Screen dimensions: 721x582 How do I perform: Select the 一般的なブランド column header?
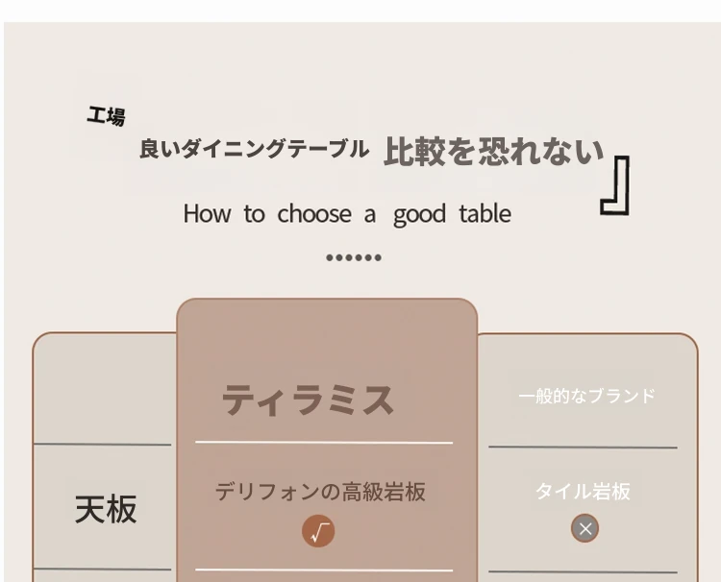point(586,396)
